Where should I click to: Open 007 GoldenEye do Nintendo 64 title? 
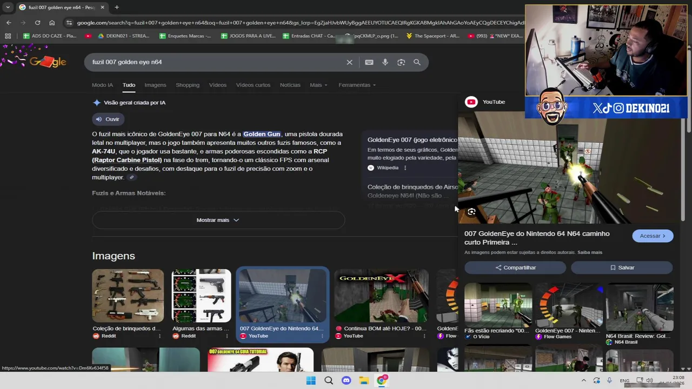tap(537, 238)
